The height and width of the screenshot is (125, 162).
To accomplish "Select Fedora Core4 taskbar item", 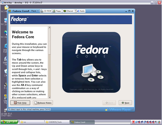I will click(x=82, y=122).
